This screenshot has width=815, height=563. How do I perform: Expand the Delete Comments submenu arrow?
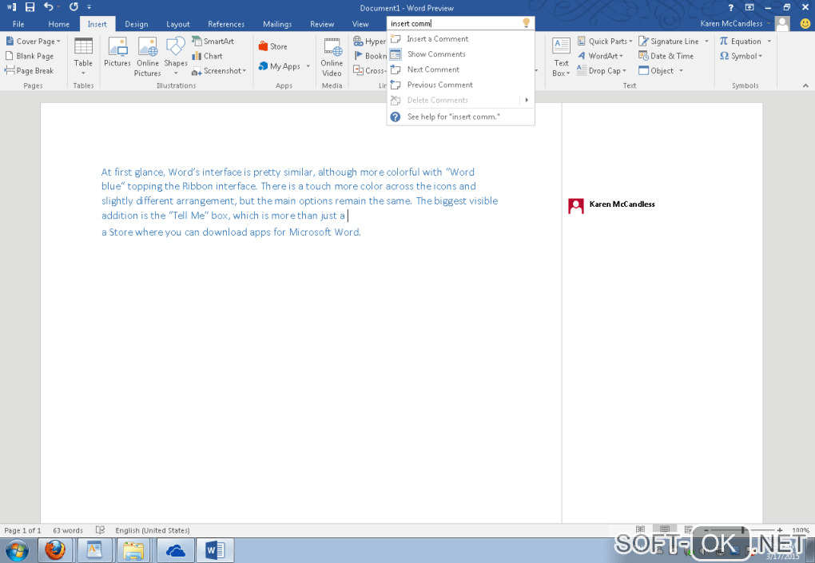(527, 100)
